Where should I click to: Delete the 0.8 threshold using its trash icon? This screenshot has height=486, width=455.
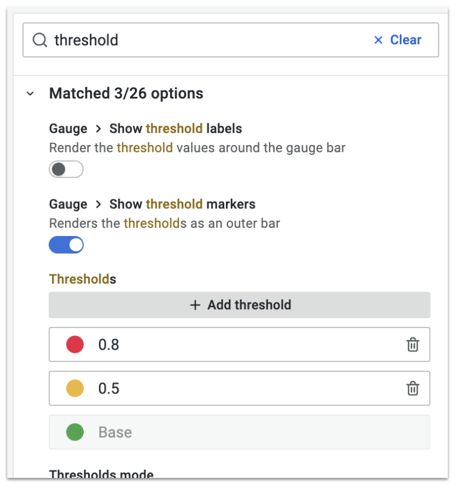[x=413, y=344]
